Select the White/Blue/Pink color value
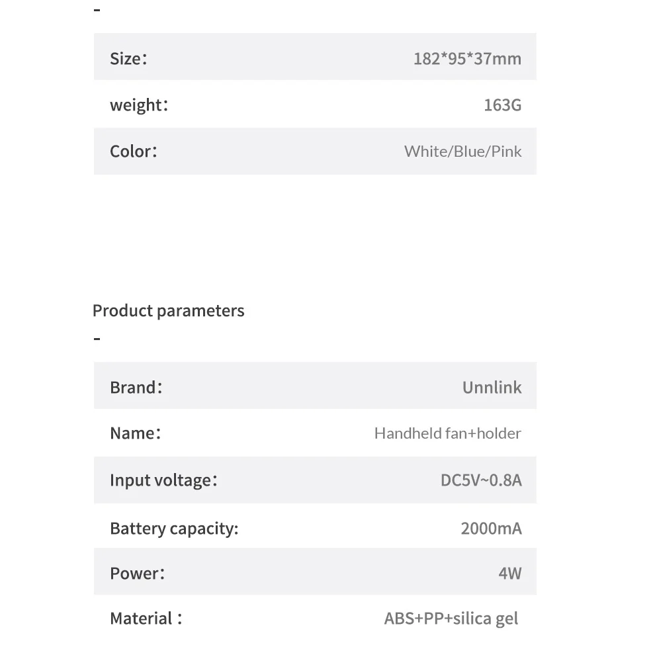 tap(462, 151)
